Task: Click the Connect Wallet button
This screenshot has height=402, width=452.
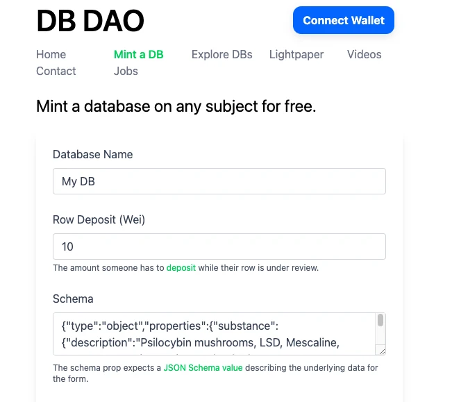Action: click(x=343, y=20)
